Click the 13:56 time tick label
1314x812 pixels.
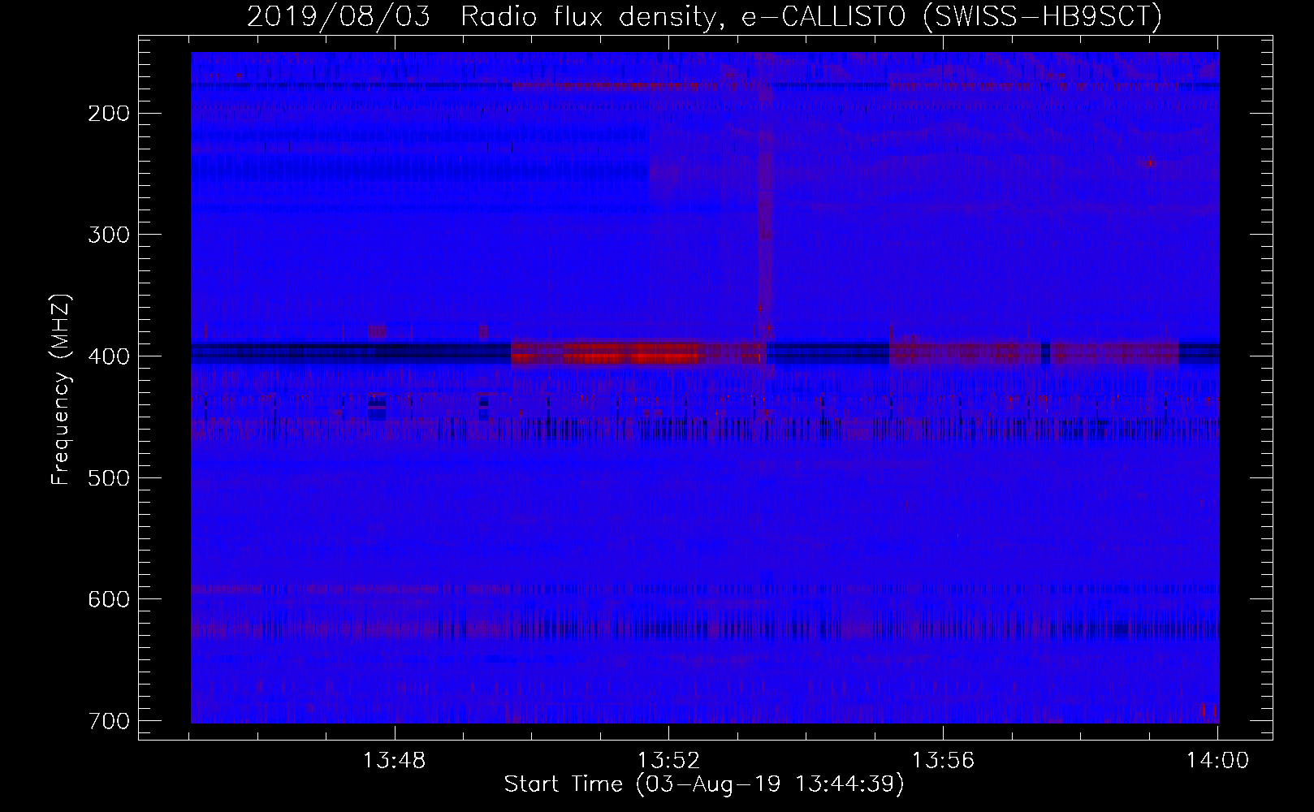(943, 761)
